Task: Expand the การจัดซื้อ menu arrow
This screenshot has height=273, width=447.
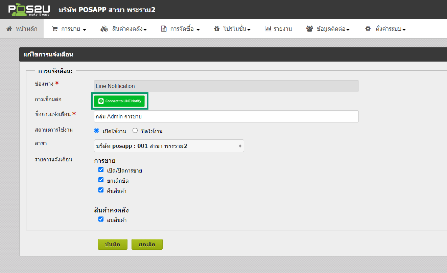Action: point(198,30)
